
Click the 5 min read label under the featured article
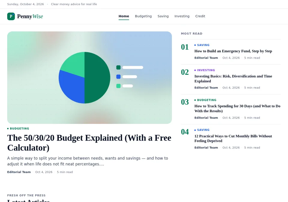[65, 172]
